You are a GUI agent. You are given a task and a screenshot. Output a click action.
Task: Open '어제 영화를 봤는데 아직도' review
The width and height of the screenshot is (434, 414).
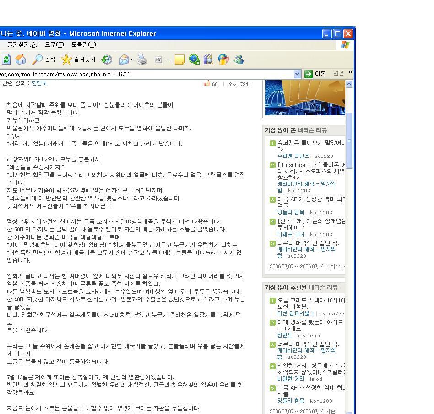(x=310, y=325)
